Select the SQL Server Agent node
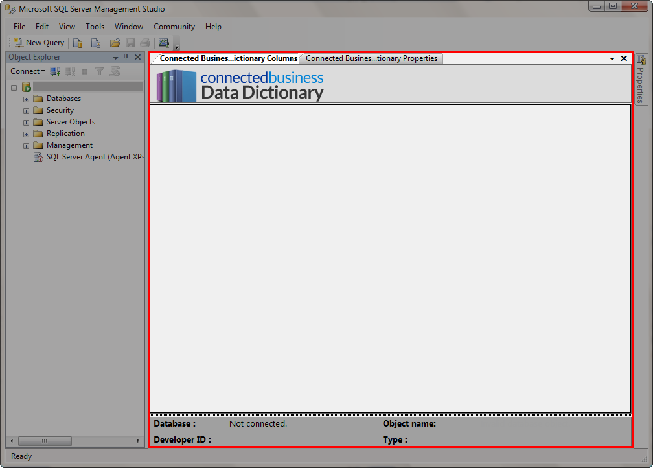 (x=95, y=157)
